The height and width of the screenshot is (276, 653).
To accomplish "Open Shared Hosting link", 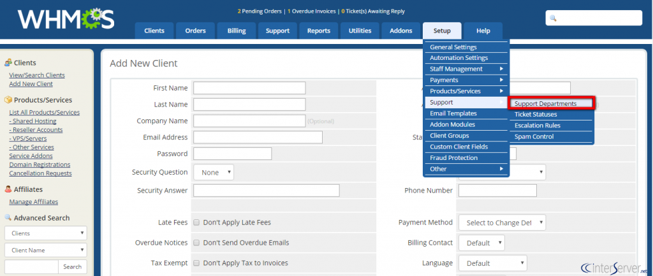I will [33, 121].
